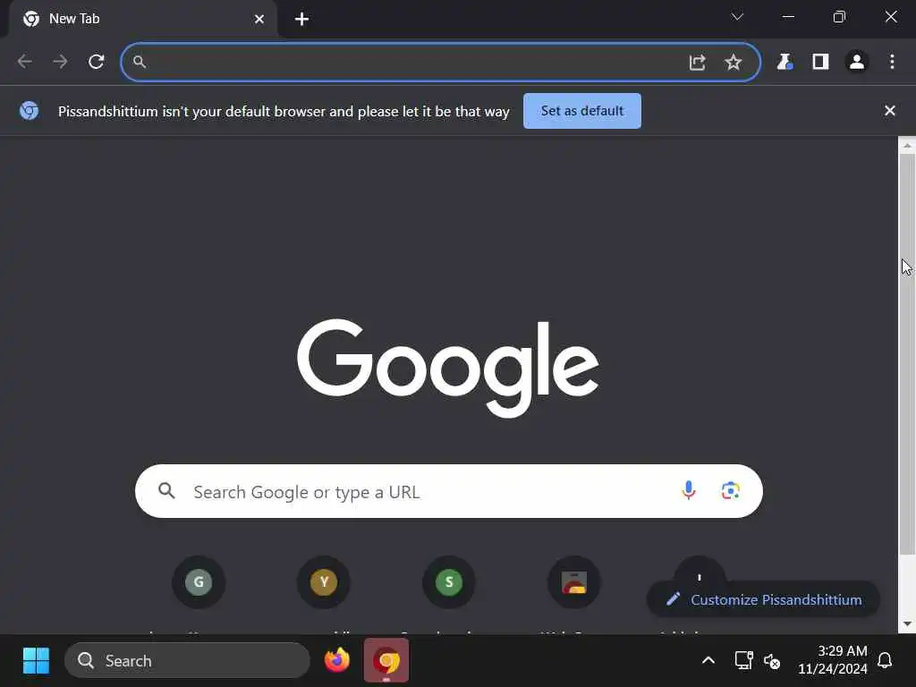Image resolution: width=916 pixels, height=687 pixels.
Task: Open the profile avatar menu
Action: click(x=856, y=62)
